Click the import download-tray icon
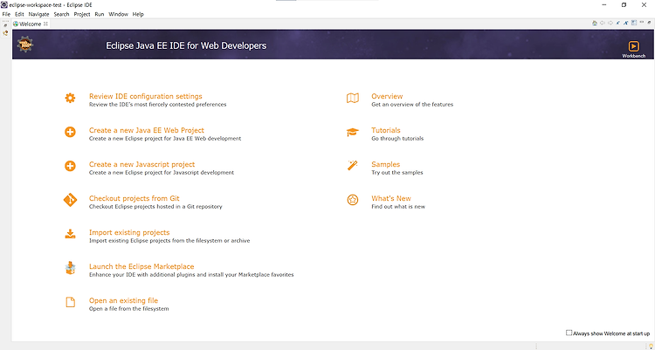Image resolution: width=655 pixels, height=350 pixels. tap(70, 234)
